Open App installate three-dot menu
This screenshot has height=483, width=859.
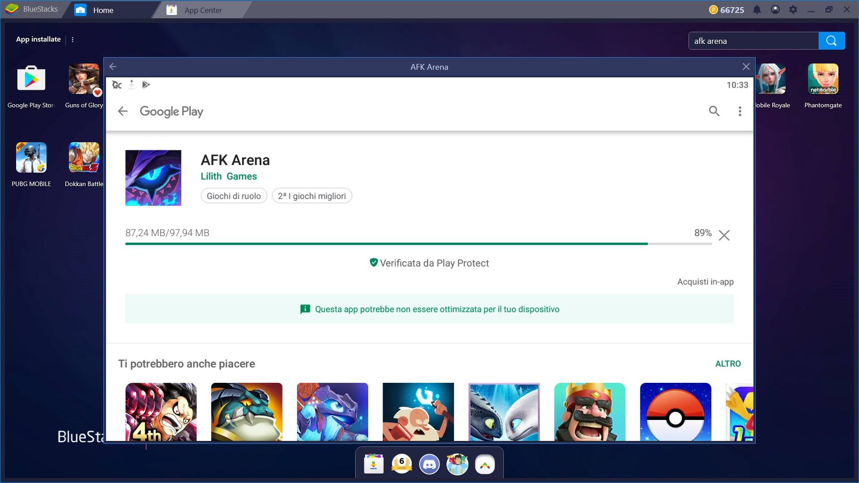[72, 39]
